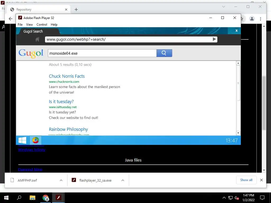This screenshot has width=271, height=203.
Task: Click the go arrow in Gugol address bar
Action: (214, 39)
